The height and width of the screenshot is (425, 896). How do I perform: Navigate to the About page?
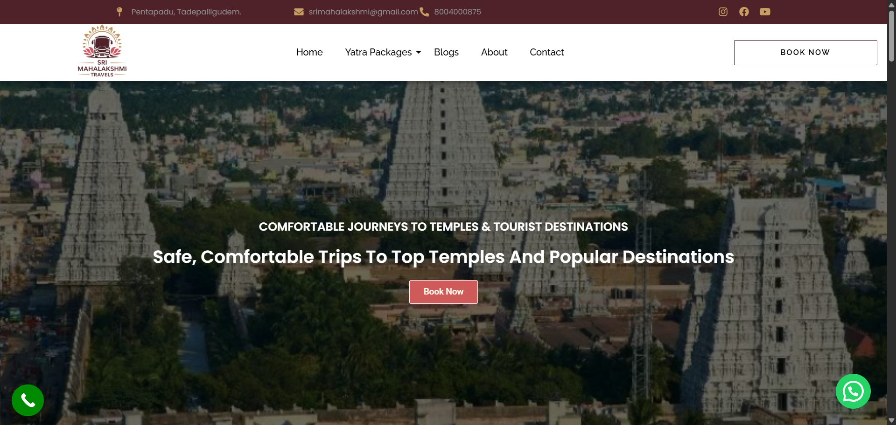[494, 52]
